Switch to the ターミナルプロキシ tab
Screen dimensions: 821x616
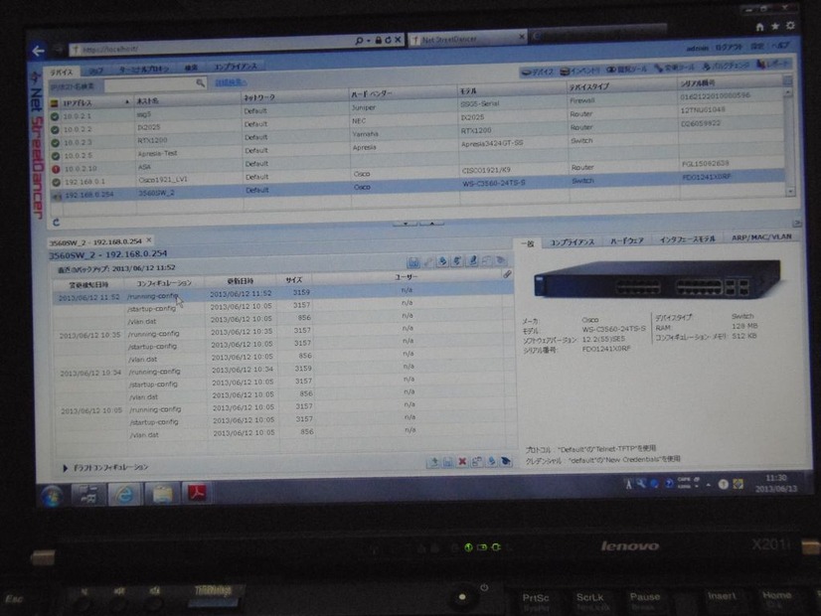coord(144,70)
